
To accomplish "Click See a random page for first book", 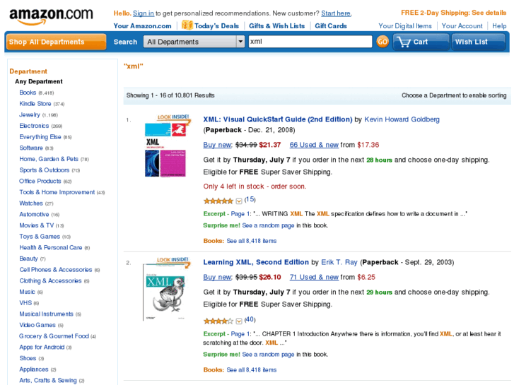I will (x=268, y=225).
